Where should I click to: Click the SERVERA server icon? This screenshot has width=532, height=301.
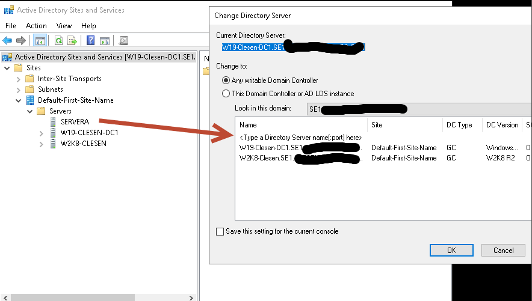point(53,122)
